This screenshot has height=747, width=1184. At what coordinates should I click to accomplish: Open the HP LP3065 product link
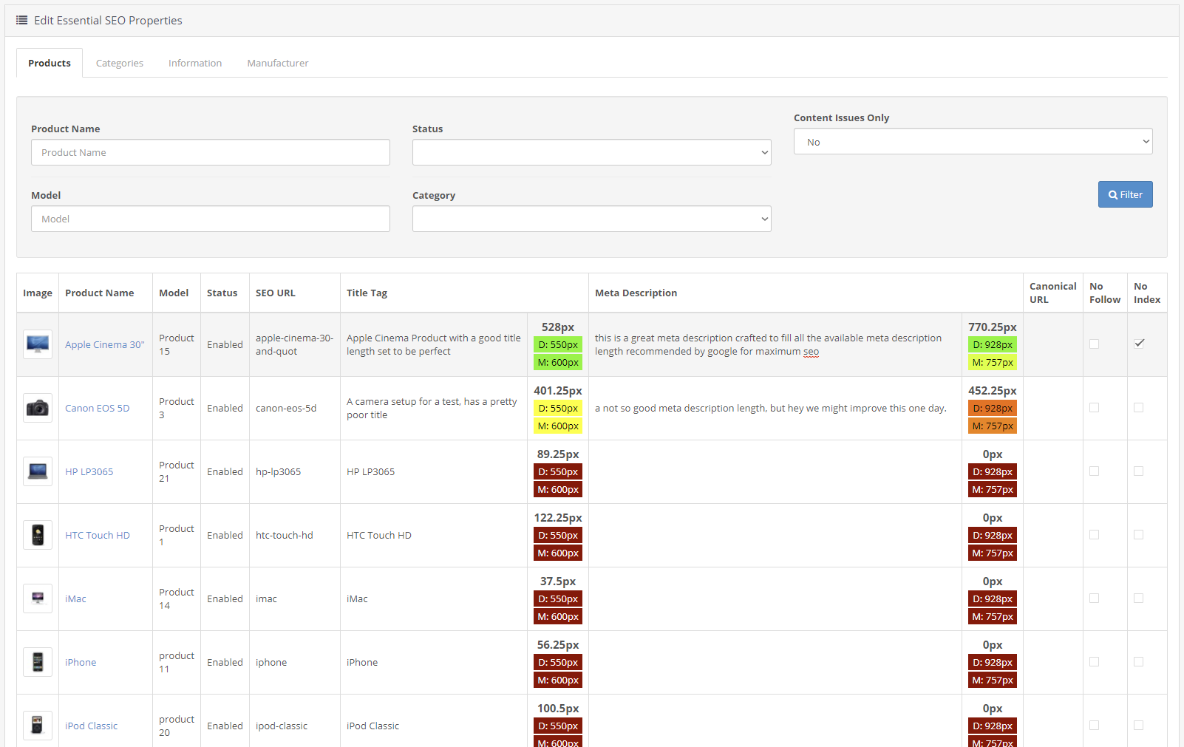(x=89, y=471)
